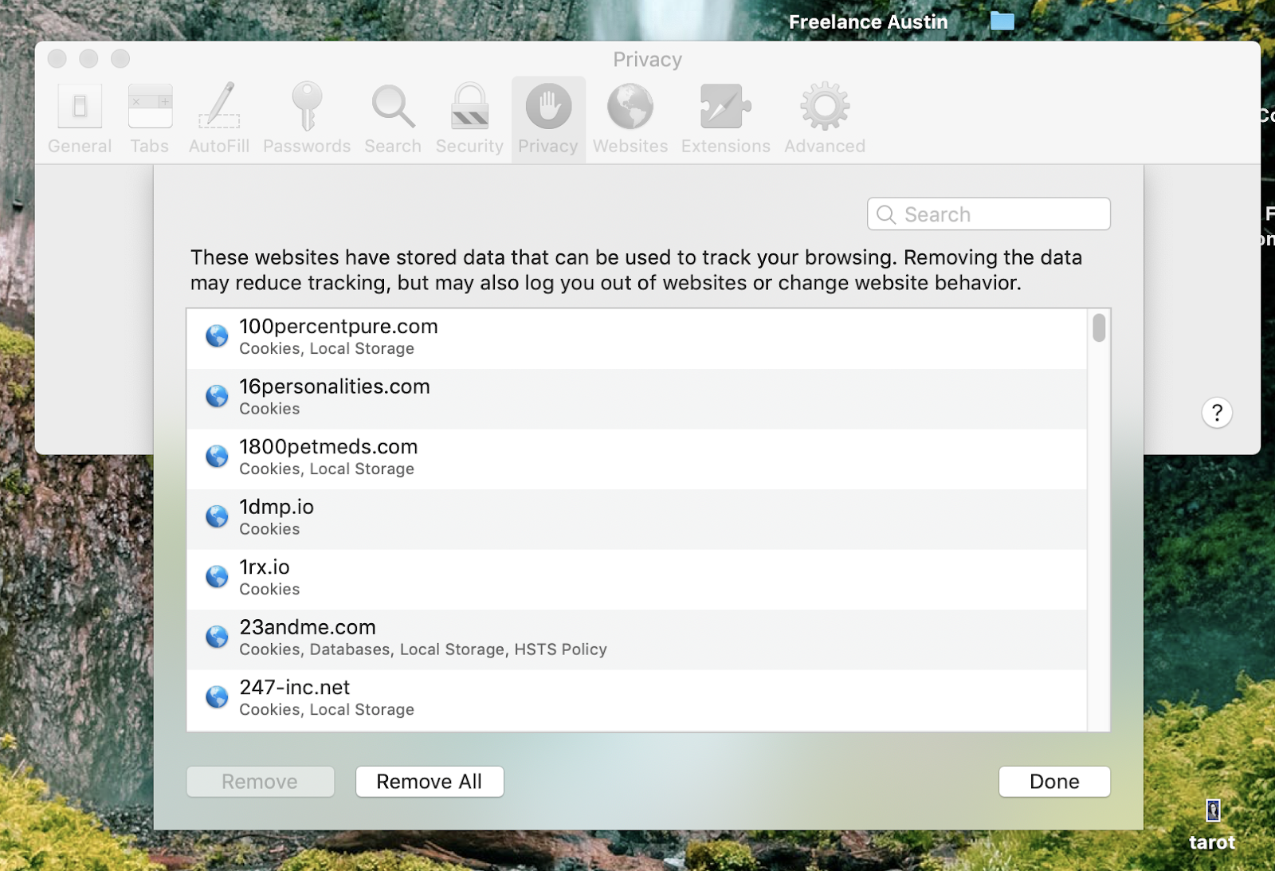Select the 247-inc.net row
This screenshot has height=871, width=1275.
point(637,700)
